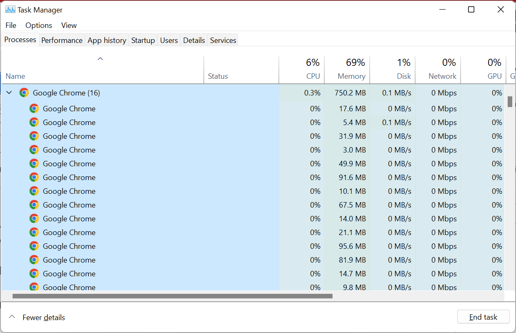Sort by the Memory column header

(347, 70)
